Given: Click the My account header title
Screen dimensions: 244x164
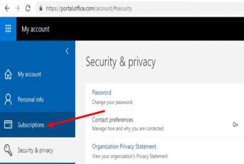Looking at the screenshot, I should coord(36,29).
